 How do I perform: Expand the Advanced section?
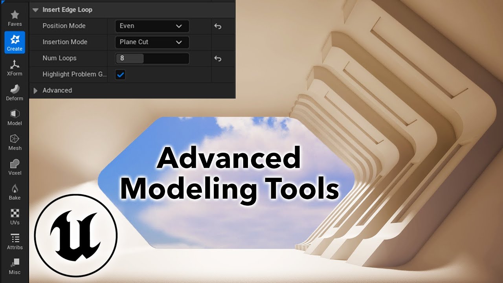pos(35,90)
